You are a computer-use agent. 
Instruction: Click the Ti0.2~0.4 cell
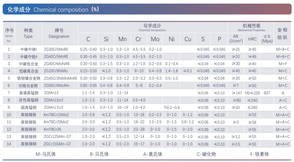click(x=171, y=107)
